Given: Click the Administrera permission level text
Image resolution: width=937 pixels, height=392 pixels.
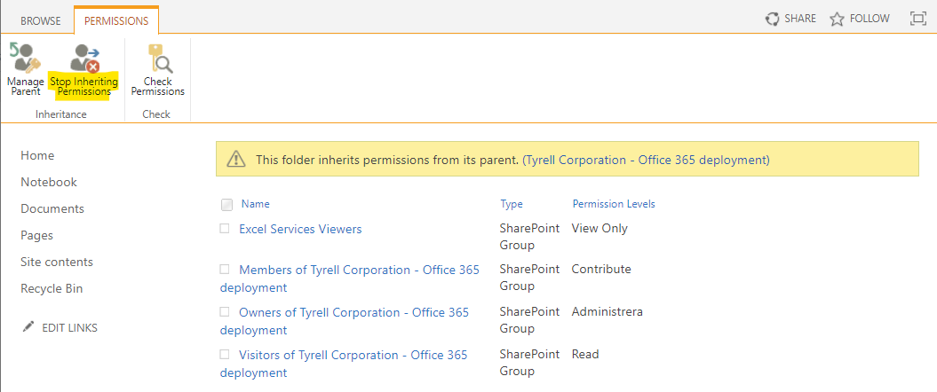Looking at the screenshot, I should click(607, 311).
